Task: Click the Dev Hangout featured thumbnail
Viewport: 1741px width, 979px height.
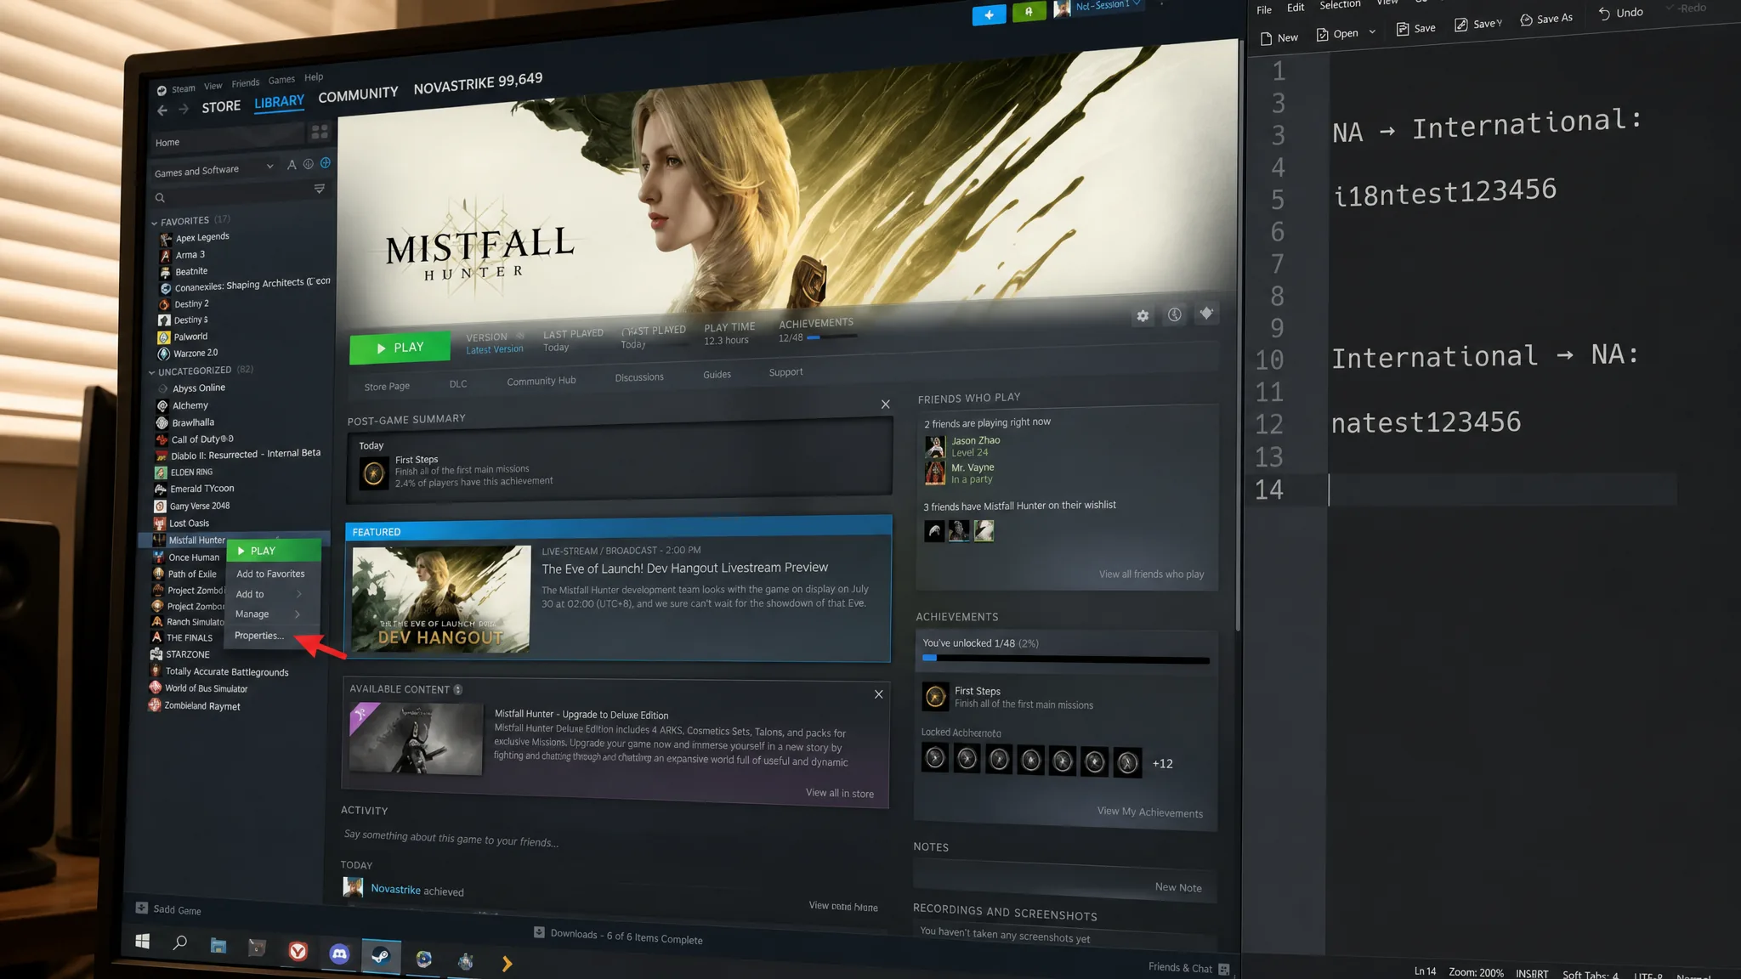Action: click(441, 599)
